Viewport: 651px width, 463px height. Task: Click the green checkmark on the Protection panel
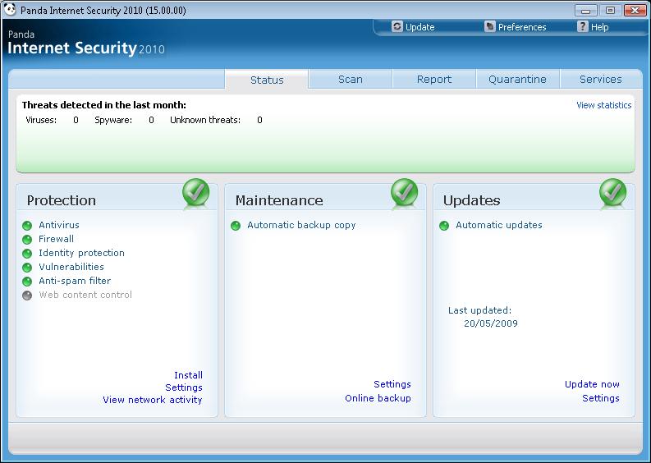(x=196, y=192)
